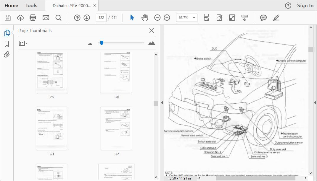This screenshot has width=317, height=181.
Task: Collapse the left navigation pane arrow
Action: coord(162,103)
